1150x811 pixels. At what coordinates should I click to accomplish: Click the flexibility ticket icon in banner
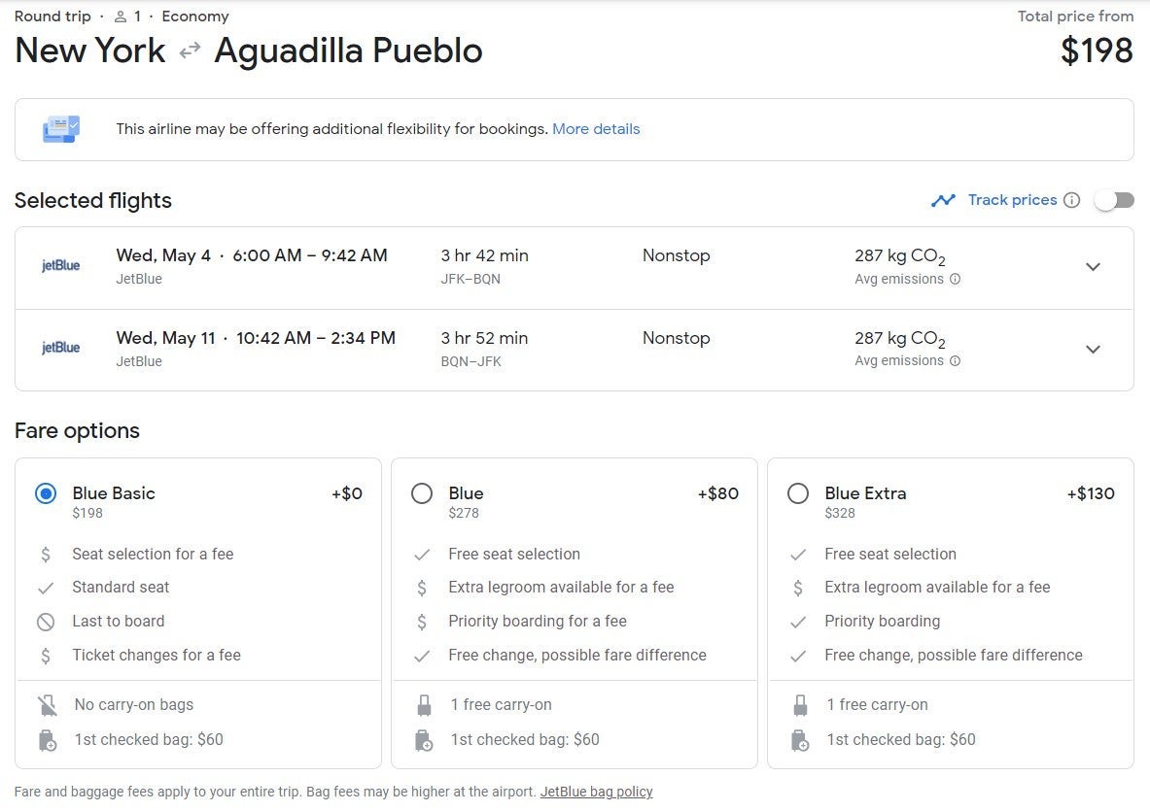(x=61, y=129)
